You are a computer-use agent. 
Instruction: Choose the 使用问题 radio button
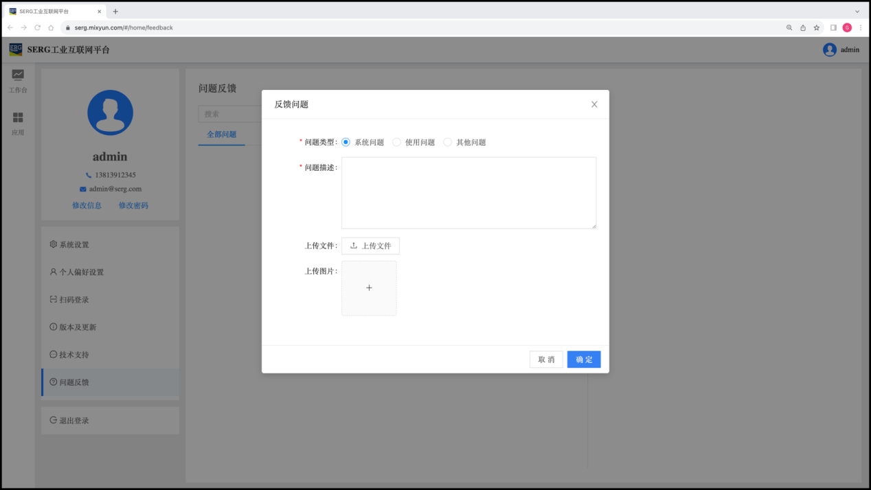pos(397,142)
